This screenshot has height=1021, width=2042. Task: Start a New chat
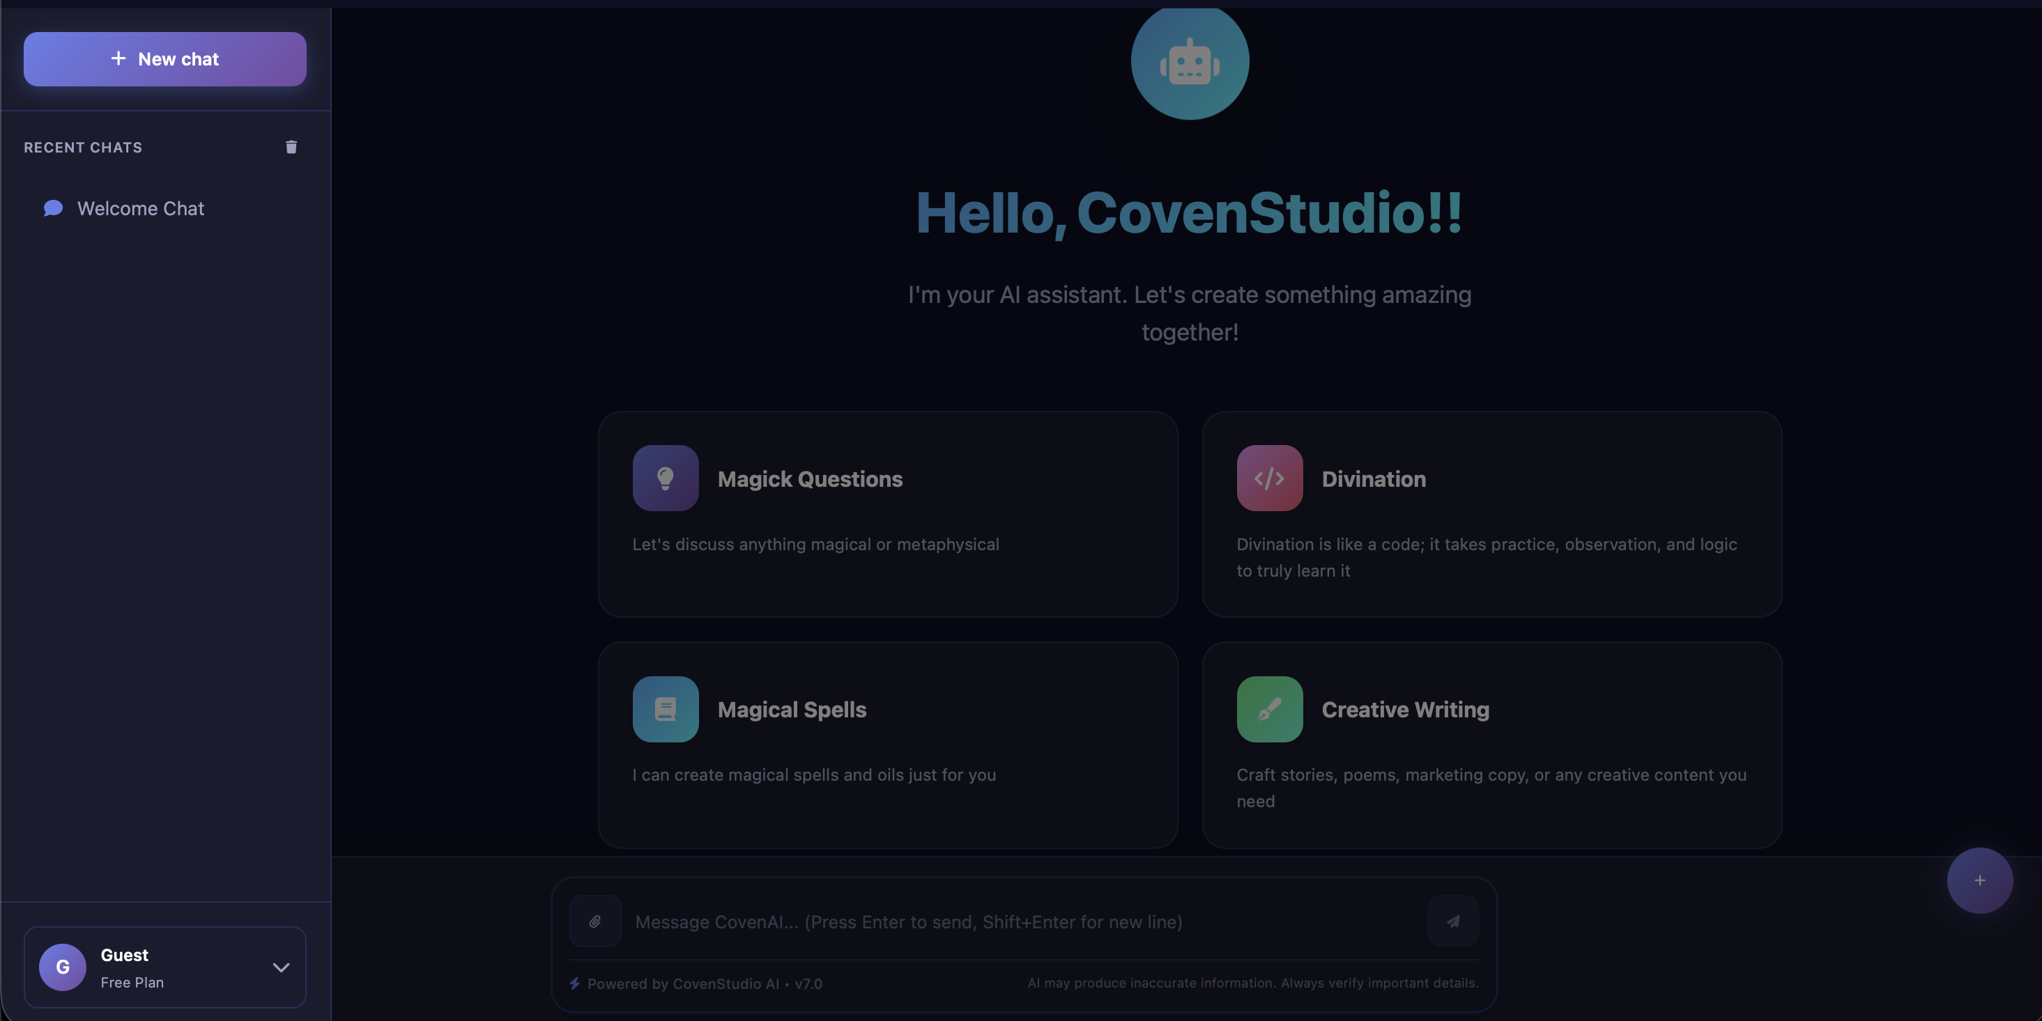pos(165,59)
